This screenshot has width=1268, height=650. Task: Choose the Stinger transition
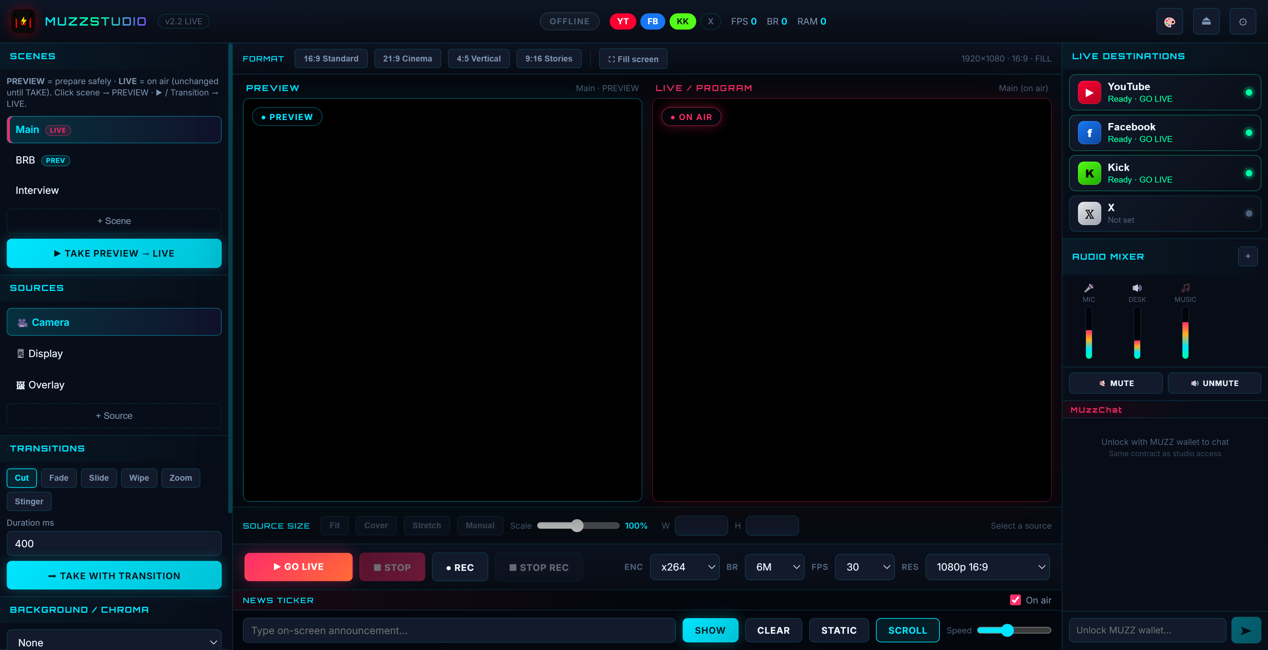click(29, 501)
